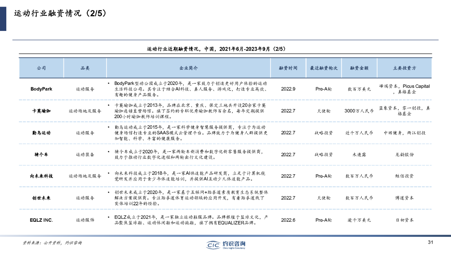
Task: Select the 卡莫瑜伽 company name cell
Action: (x=41, y=111)
